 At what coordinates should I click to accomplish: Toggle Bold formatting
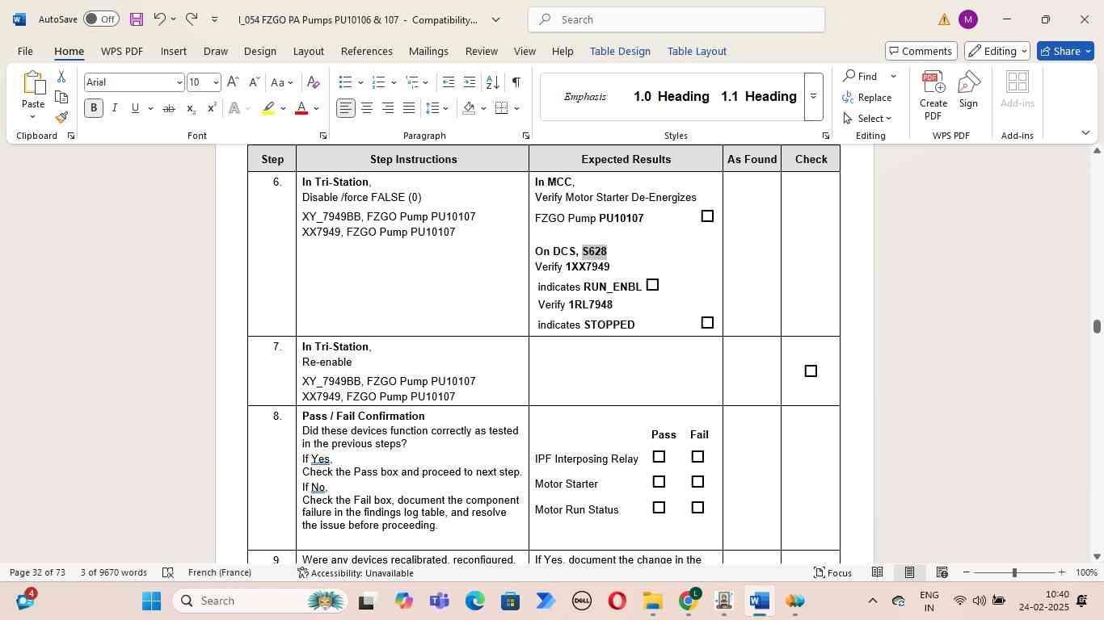pos(94,108)
